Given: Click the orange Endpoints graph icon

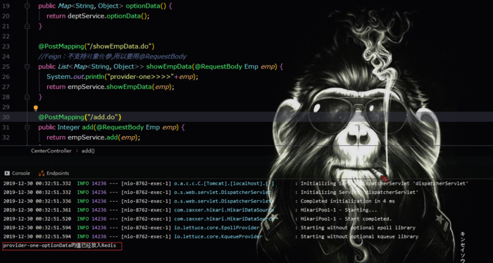Looking at the screenshot, I should click(x=42, y=173).
